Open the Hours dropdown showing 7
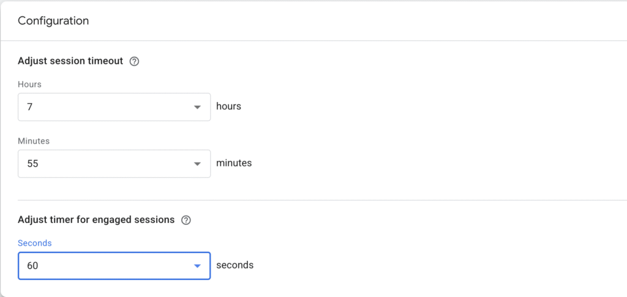Viewport: 627px width, 297px height. coord(114,107)
